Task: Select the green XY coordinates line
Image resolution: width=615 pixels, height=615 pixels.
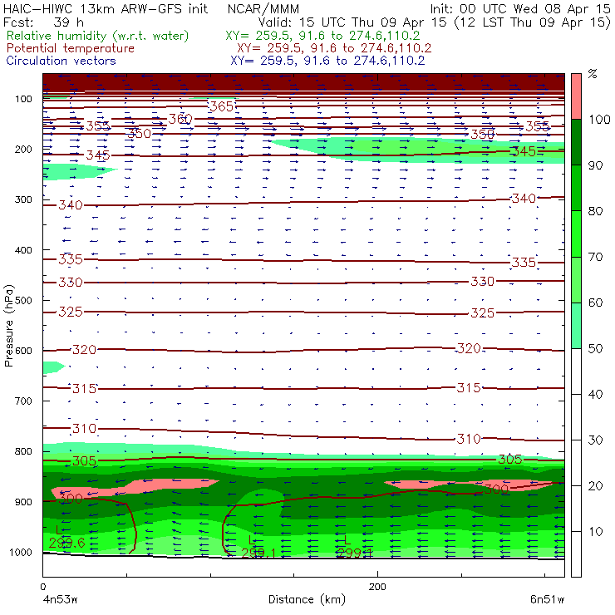Action: (322, 36)
